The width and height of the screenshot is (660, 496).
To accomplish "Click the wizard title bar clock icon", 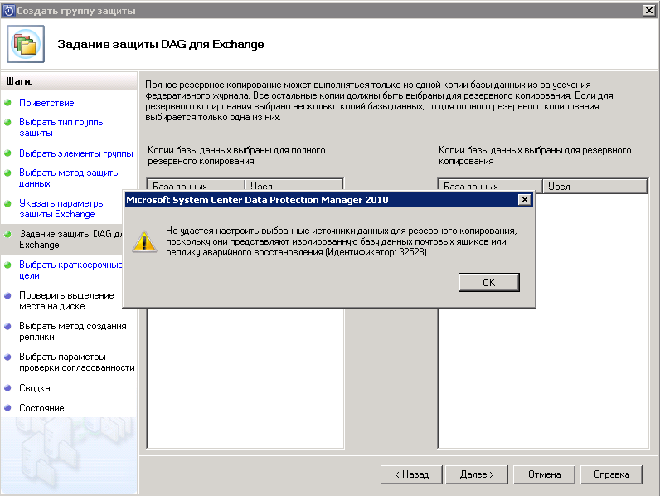I will 8,11.
